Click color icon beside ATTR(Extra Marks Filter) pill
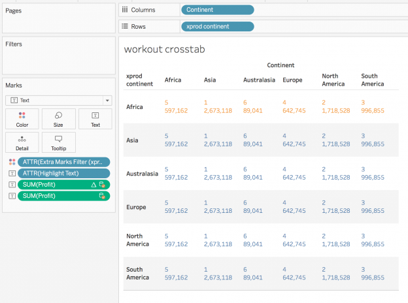 (12, 162)
